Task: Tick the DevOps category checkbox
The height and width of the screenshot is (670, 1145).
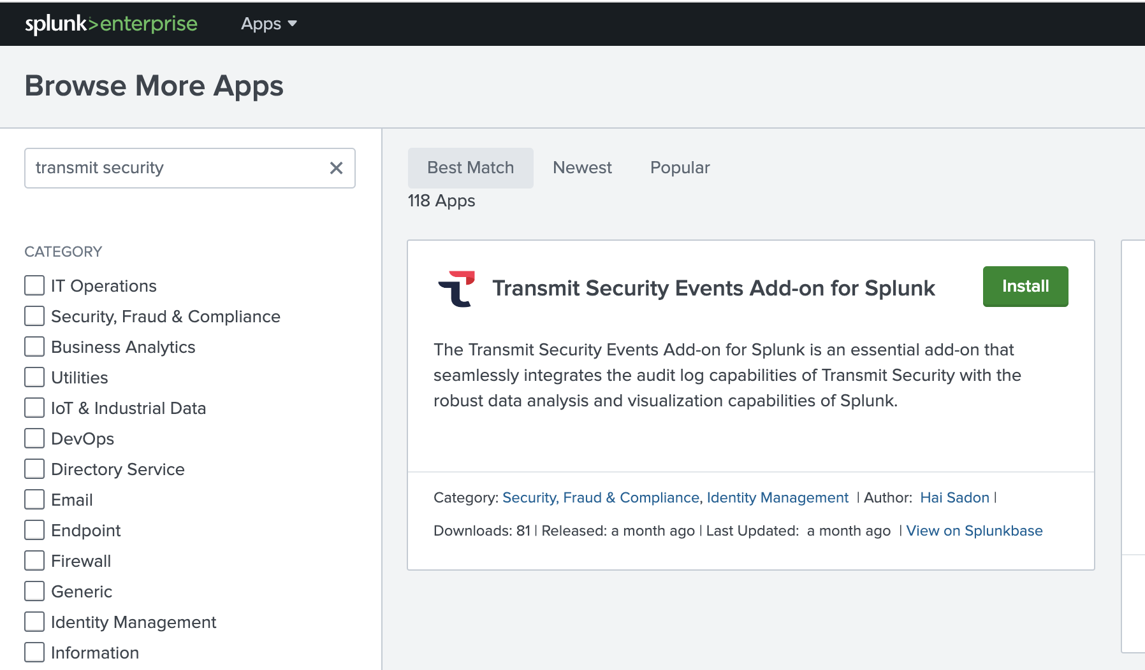Action: click(34, 438)
